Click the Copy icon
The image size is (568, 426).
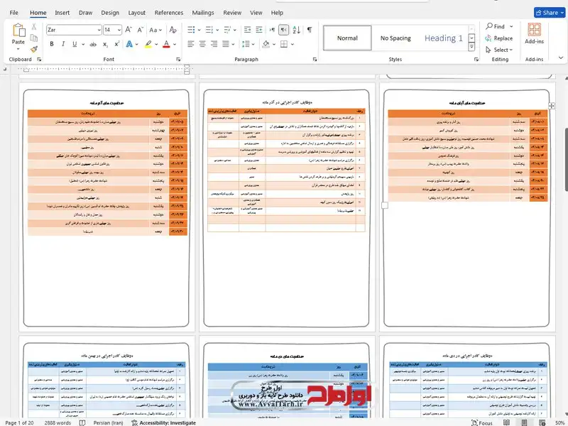pyautogui.click(x=33, y=38)
